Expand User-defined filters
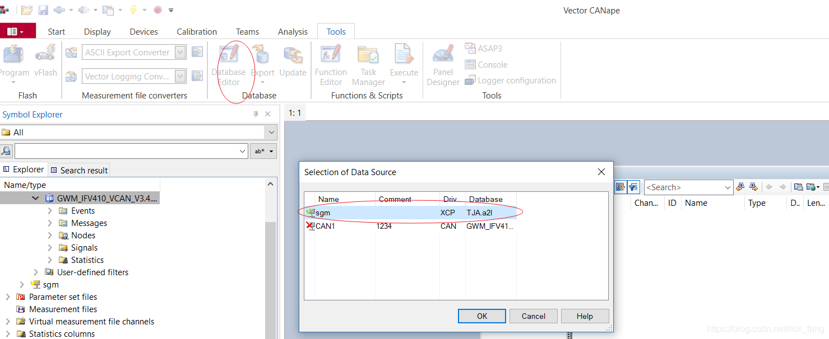This screenshot has width=829, height=339. point(36,272)
